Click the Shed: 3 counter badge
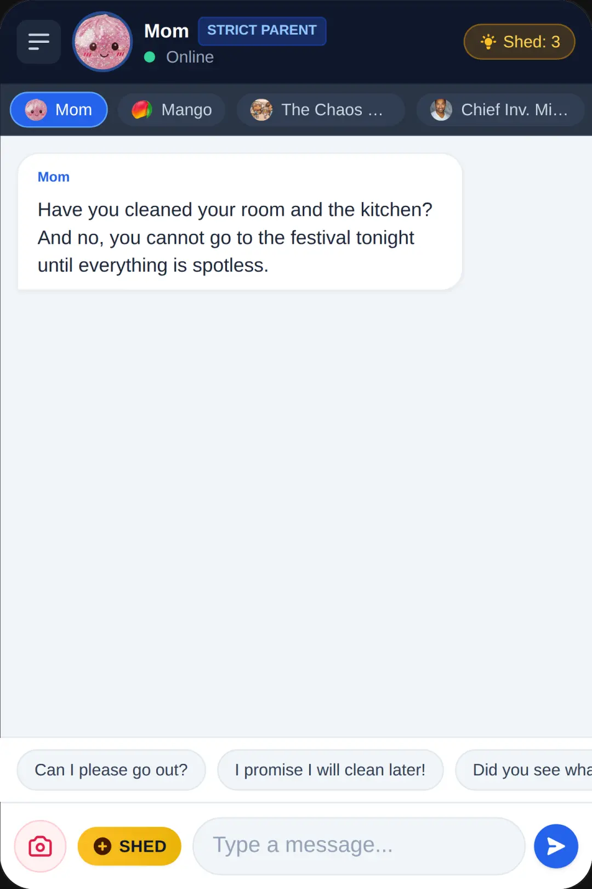 pyautogui.click(x=520, y=42)
